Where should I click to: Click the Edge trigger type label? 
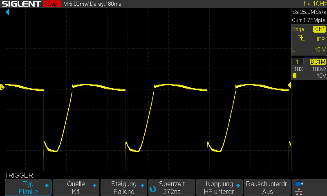tap(298, 29)
